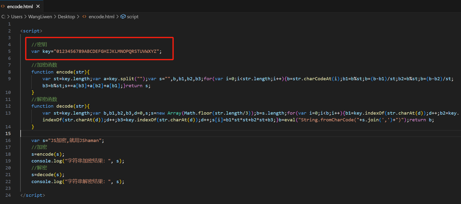Show the script symbol breadcrumb outline

click(x=133, y=17)
